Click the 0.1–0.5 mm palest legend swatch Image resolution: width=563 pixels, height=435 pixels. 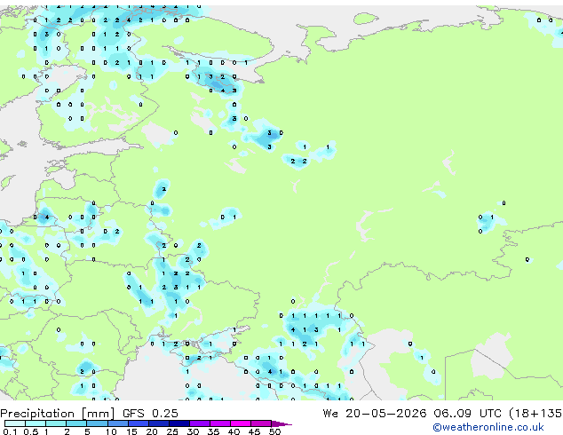pos(15,423)
